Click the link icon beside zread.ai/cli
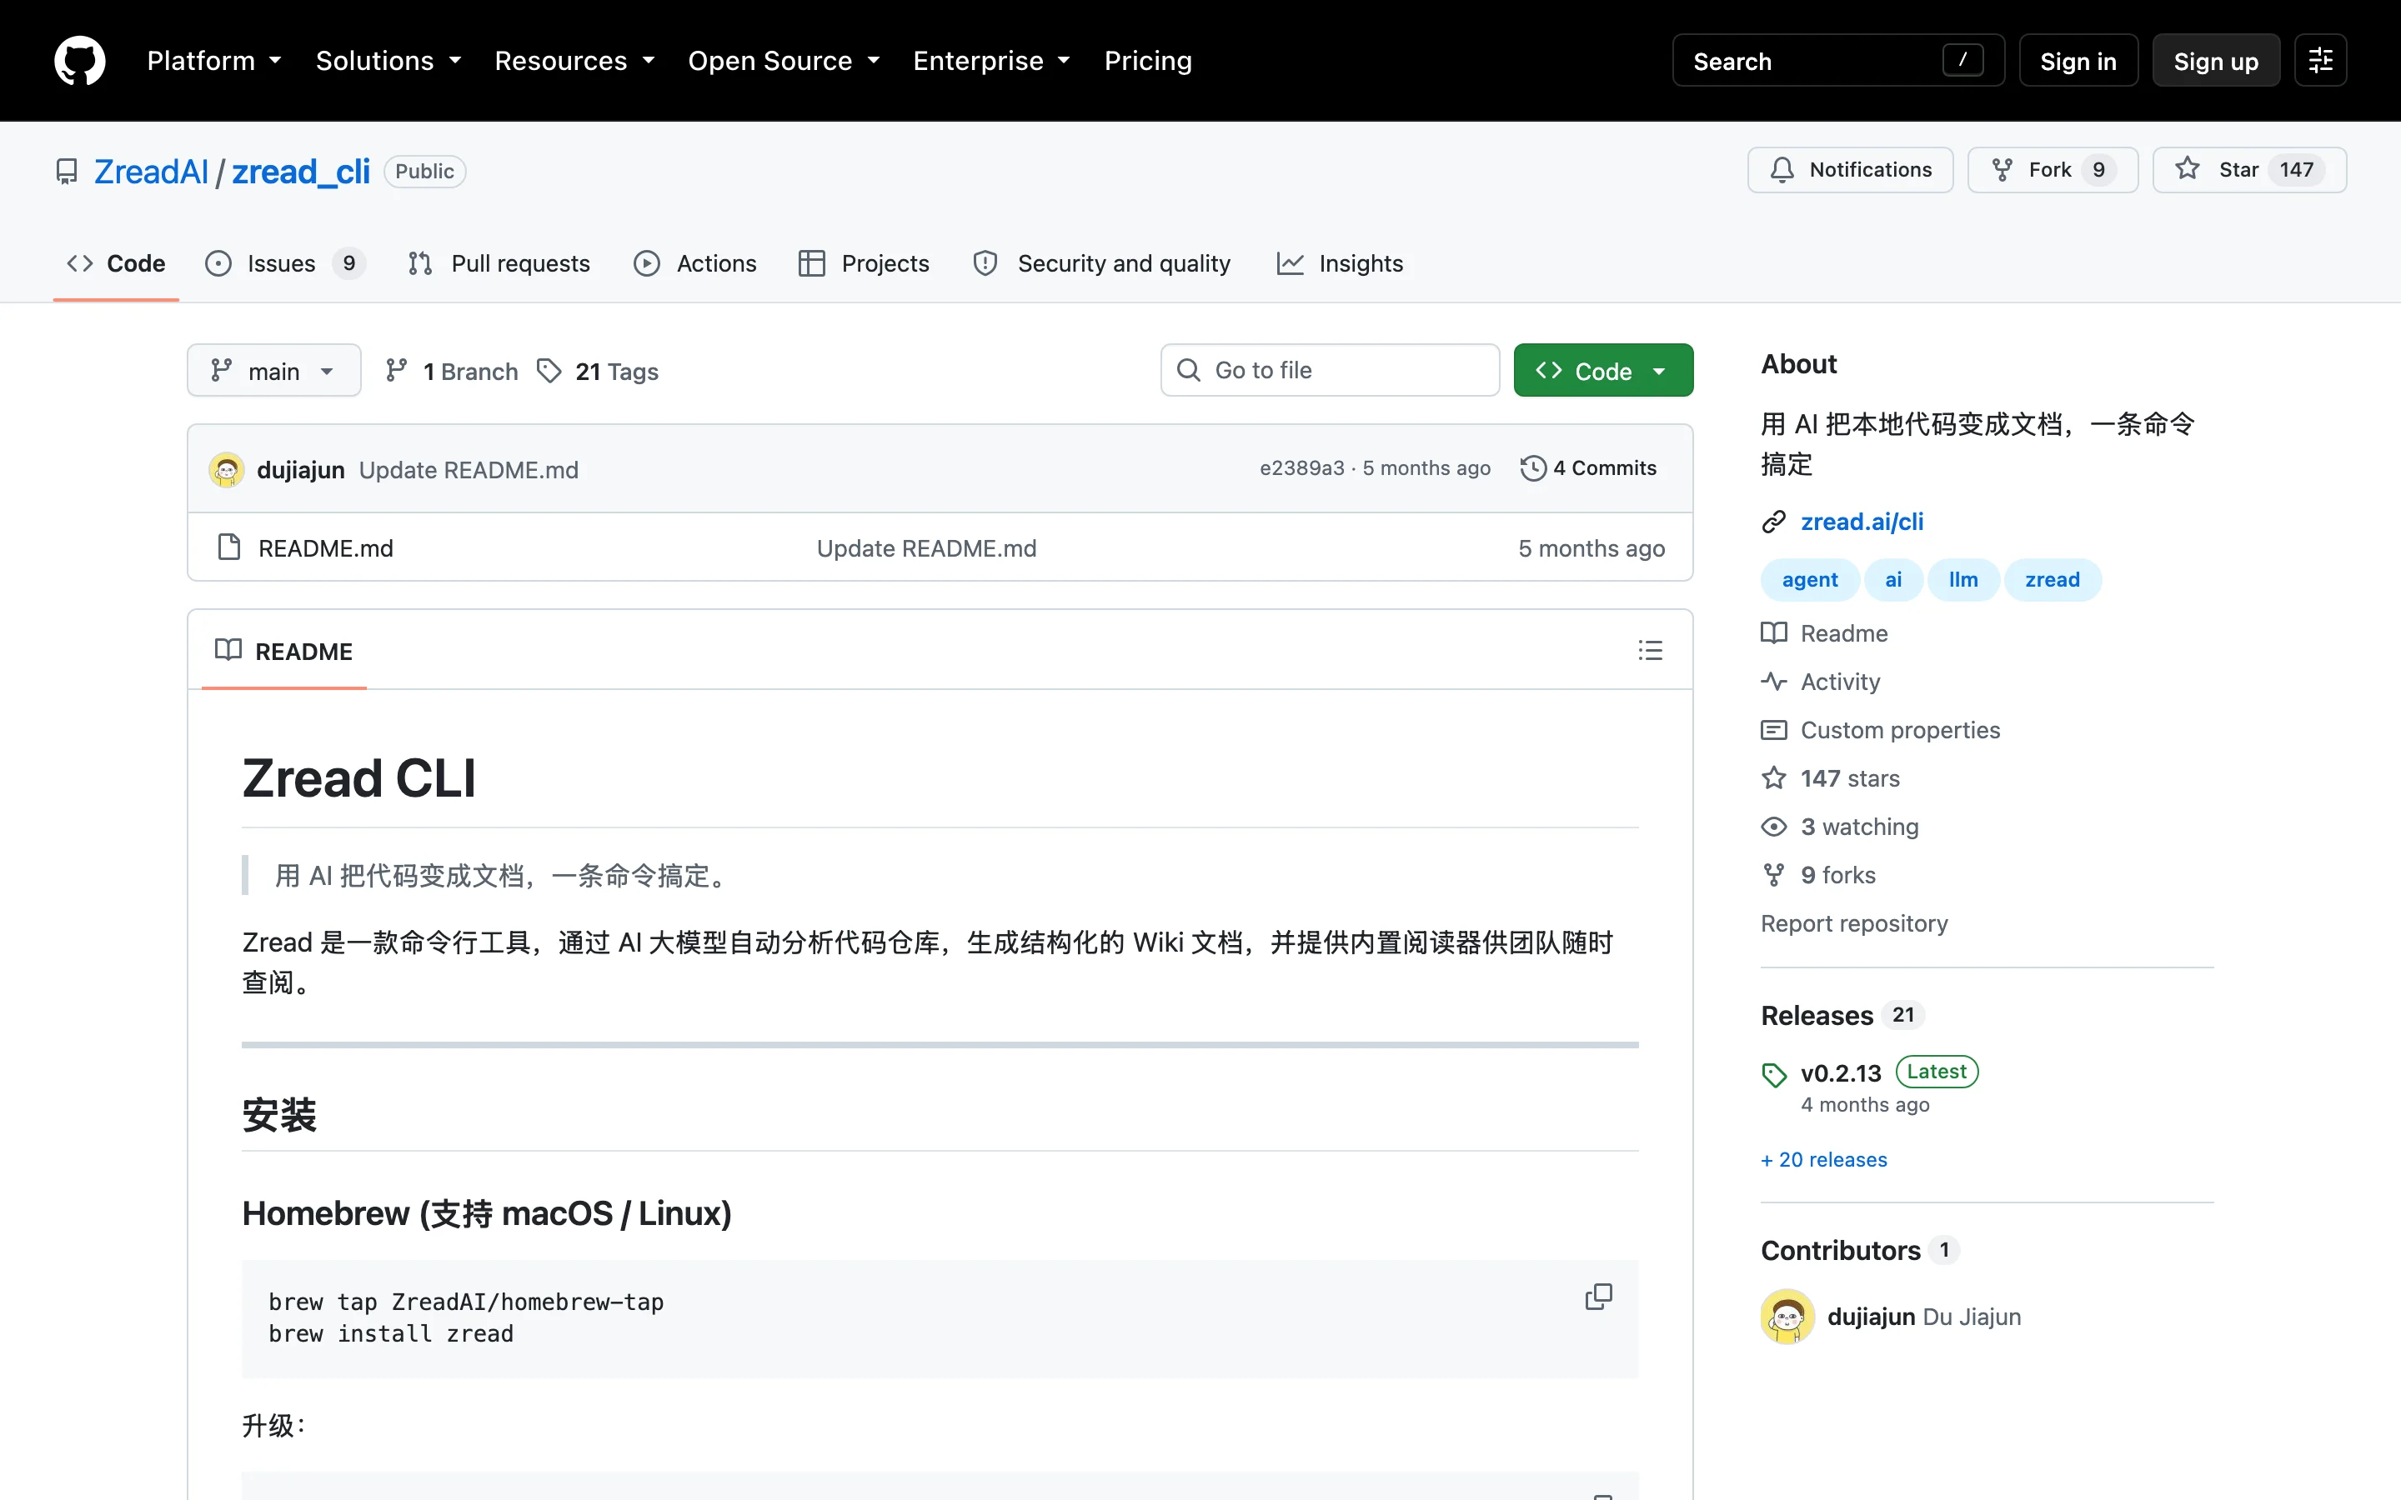Viewport: 2401px width, 1500px height. tap(1774, 522)
